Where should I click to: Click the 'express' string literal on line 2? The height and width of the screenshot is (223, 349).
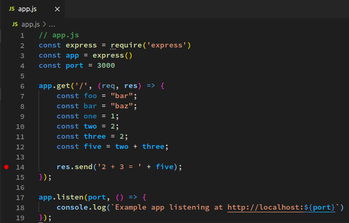(166, 45)
